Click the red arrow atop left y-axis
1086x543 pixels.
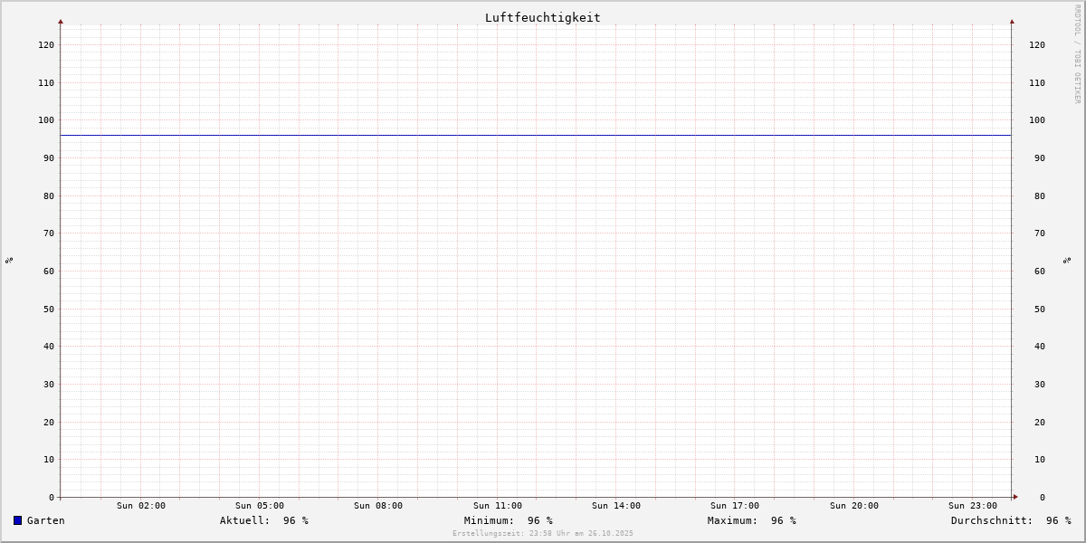pos(61,21)
